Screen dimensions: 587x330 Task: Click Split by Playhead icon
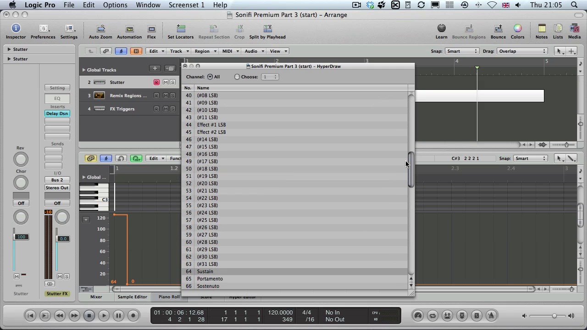click(x=267, y=29)
